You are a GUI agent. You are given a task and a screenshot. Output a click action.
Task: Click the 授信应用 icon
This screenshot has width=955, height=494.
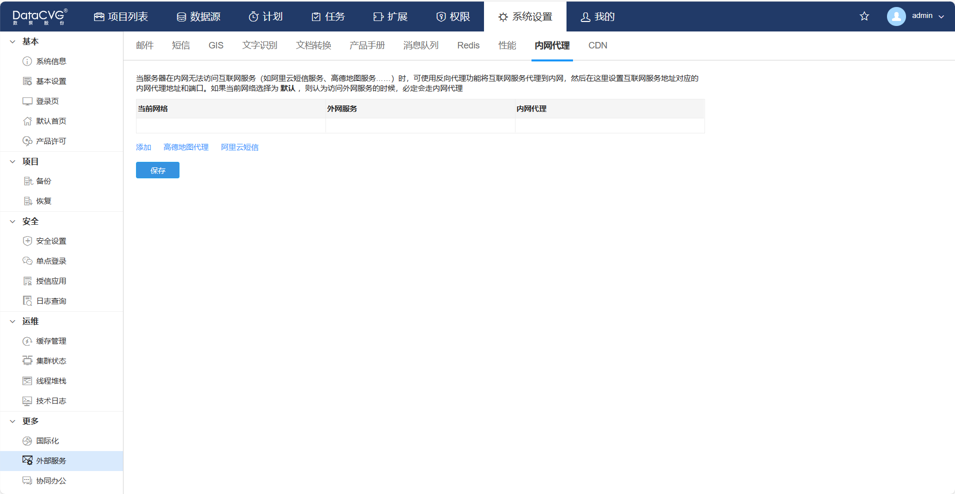[27, 281]
